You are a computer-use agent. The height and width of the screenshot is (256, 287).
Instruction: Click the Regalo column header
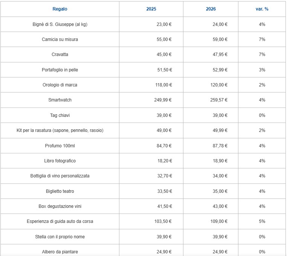tap(60, 9)
